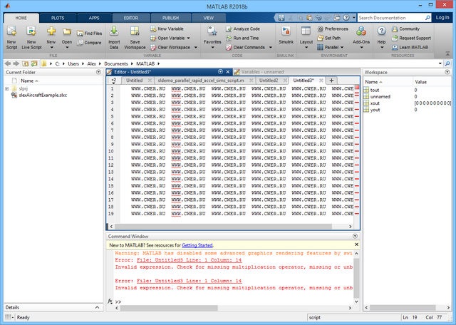Expand the Details panel

(x=96, y=307)
